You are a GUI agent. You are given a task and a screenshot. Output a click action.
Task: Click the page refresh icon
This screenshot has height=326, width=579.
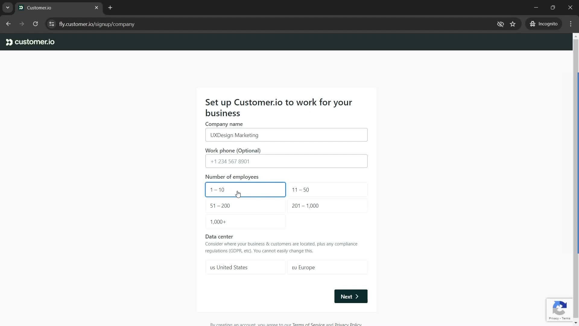click(36, 24)
